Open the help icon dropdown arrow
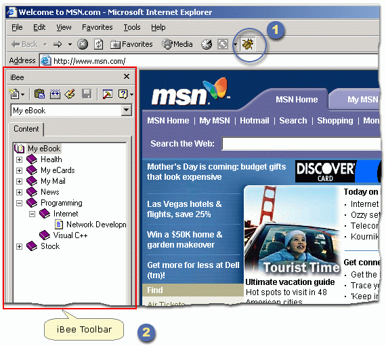 [x=131, y=94]
